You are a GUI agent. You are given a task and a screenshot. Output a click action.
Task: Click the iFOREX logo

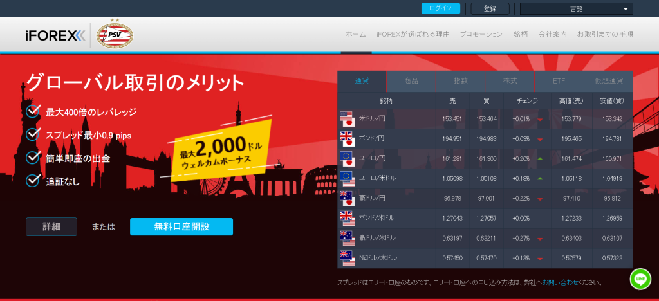pyautogui.click(x=55, y=35)
